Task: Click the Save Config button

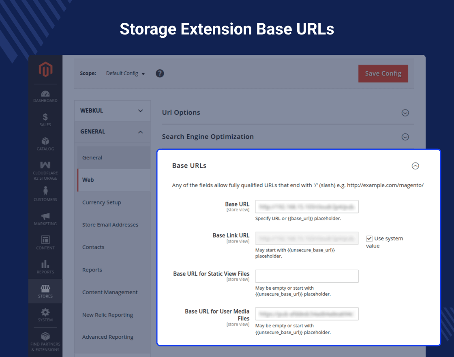Action: (383, 73)
